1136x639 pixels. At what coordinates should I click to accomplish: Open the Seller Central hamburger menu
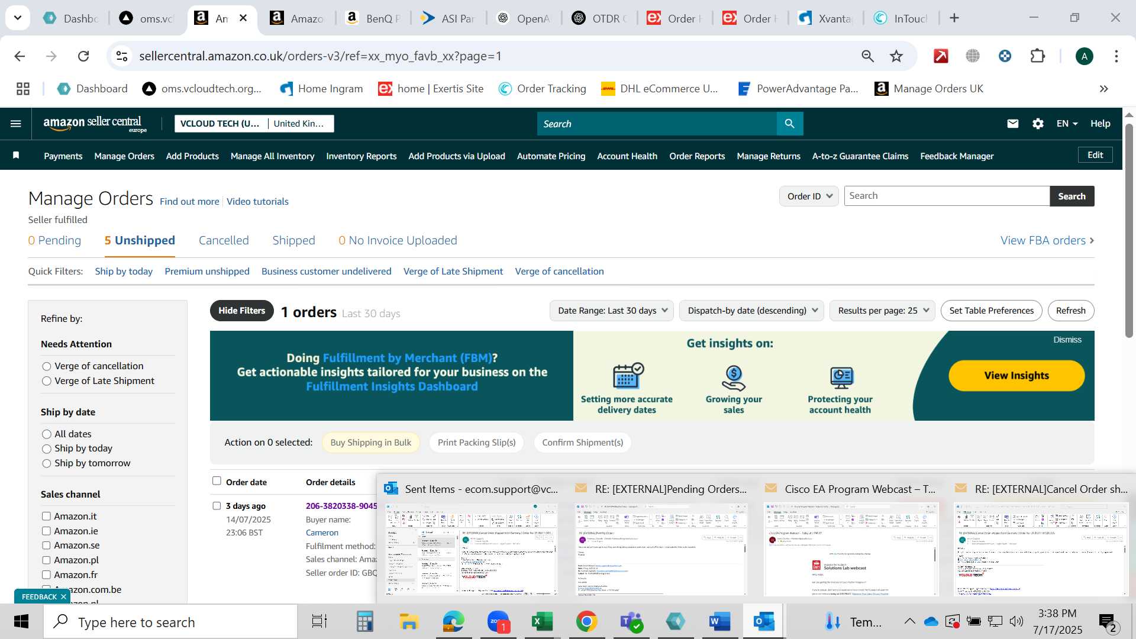16,124
